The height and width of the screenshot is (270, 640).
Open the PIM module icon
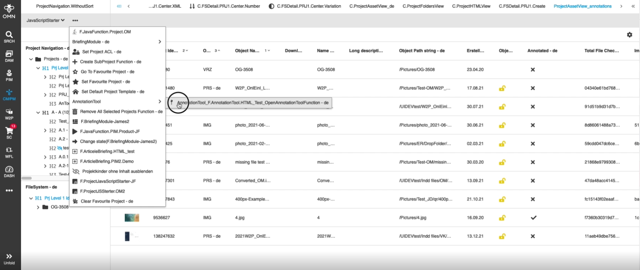pyautogui.click(x=9, y=75)
